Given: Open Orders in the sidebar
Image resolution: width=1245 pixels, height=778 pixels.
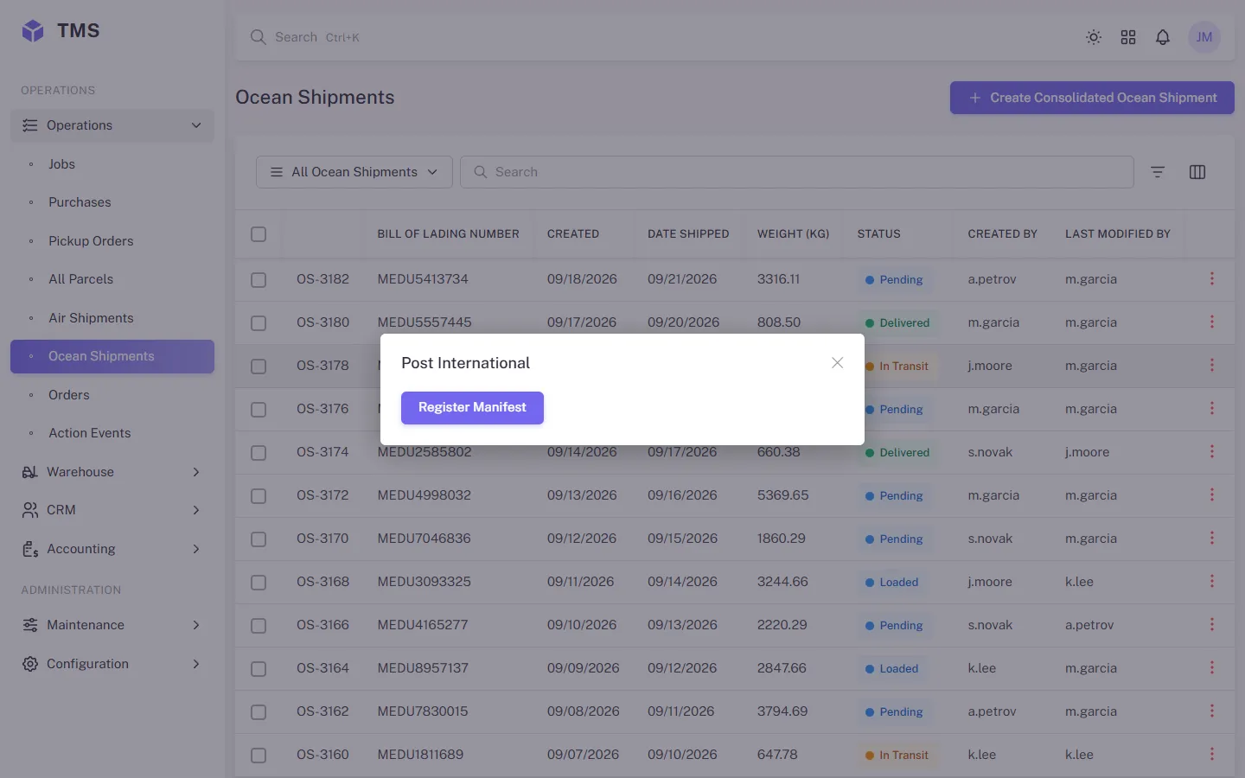Looking at the screenshot, I should [112, 395].
